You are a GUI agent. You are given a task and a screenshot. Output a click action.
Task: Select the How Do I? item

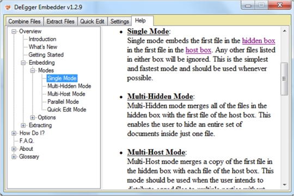tap(32, 133)
